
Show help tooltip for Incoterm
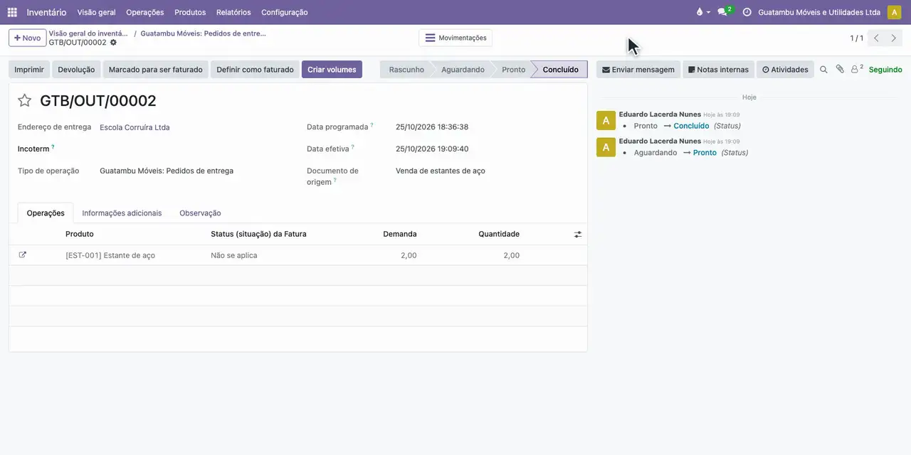[x=53, y=147]
